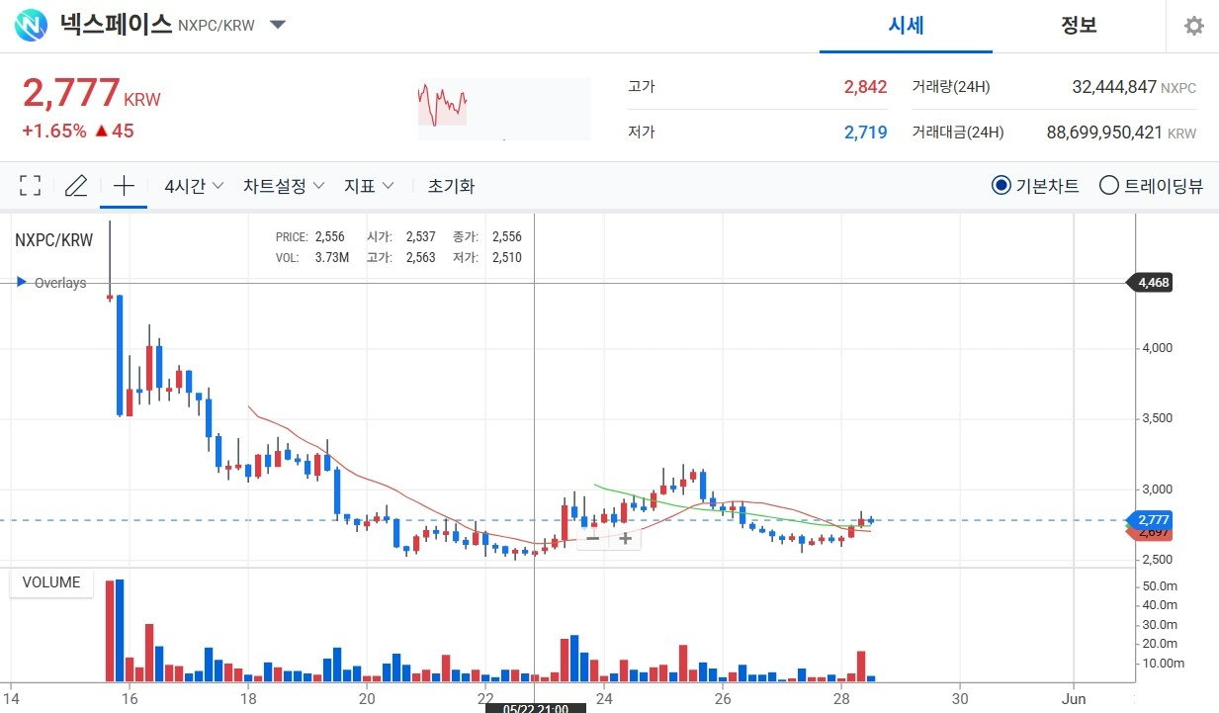Open the 지표 indicators dropdown
The width and height of the screenshot is (1219, 713).
pos(369,186)
